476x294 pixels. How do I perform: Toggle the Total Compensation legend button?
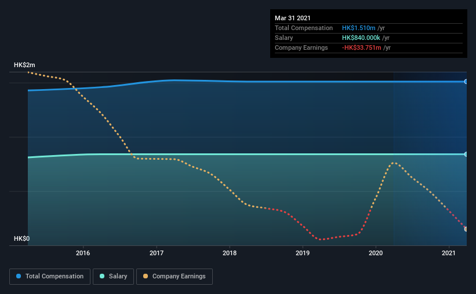(50, 277)
